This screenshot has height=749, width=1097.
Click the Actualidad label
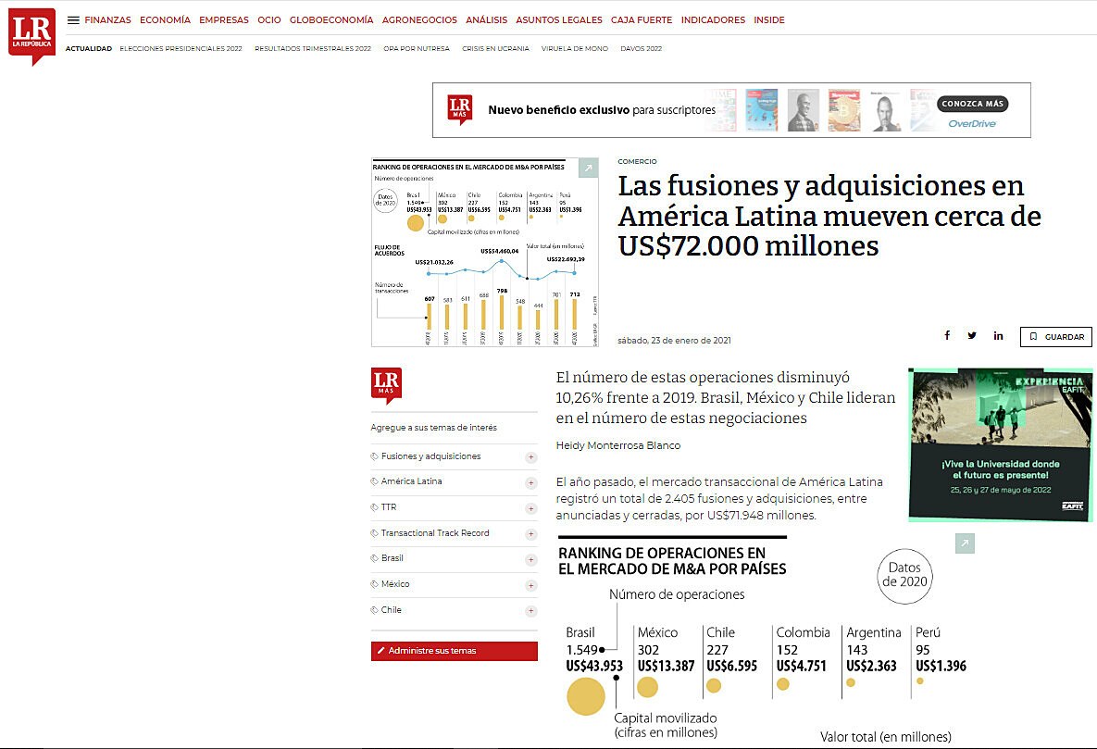(x=89, y=49)
